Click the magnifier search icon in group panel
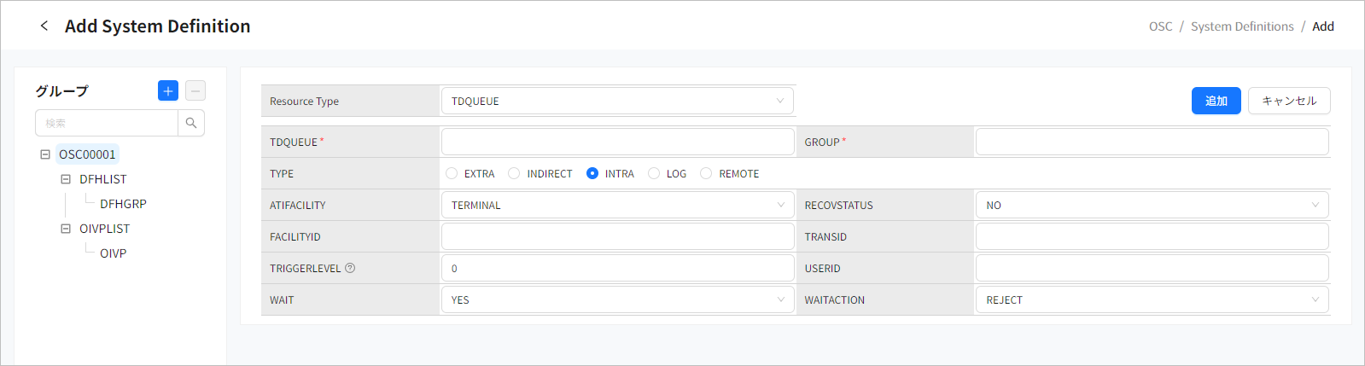 191,123
